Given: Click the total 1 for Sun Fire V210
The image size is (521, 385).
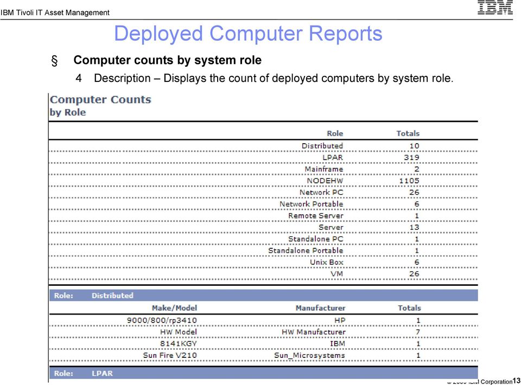Looking at the screenshot, I should tap(418, 356).
